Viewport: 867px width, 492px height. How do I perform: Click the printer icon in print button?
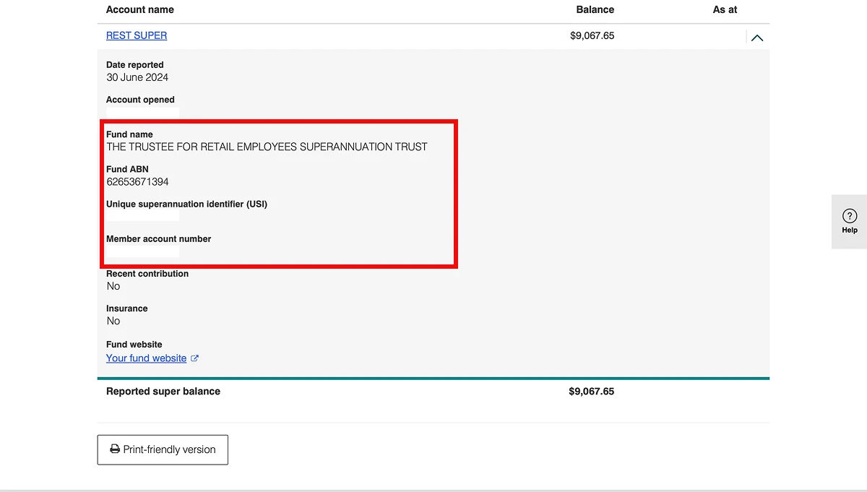coord(115,449)
